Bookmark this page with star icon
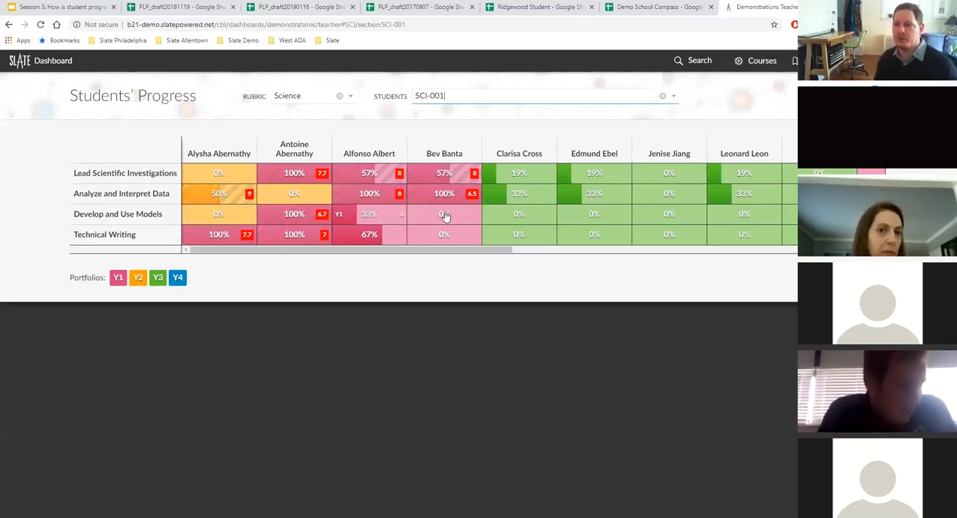Screen dimensions: 957x518 (774, 25)
